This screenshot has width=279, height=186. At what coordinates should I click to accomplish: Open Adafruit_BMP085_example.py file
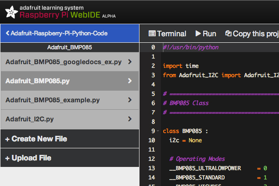53,100
